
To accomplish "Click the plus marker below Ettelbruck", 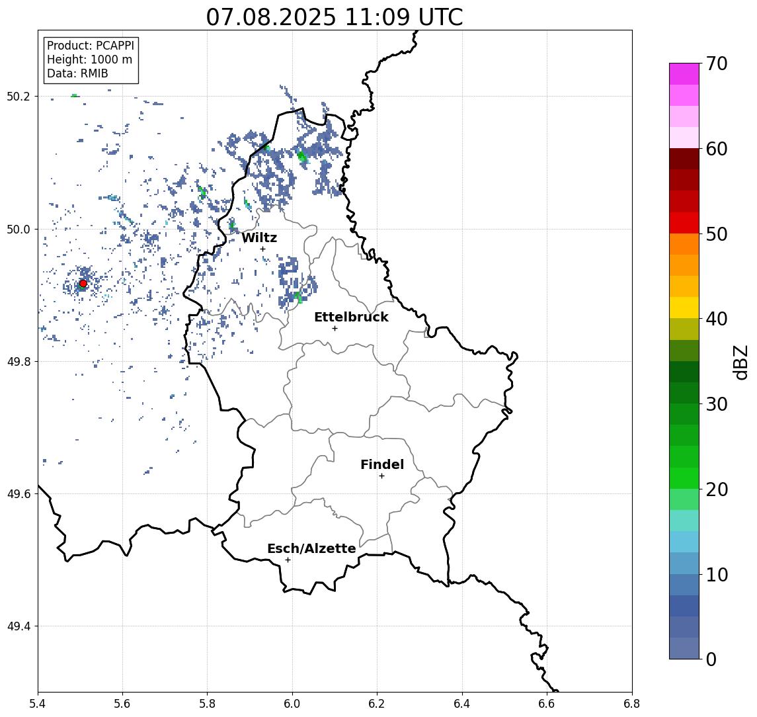I will 335,329.
